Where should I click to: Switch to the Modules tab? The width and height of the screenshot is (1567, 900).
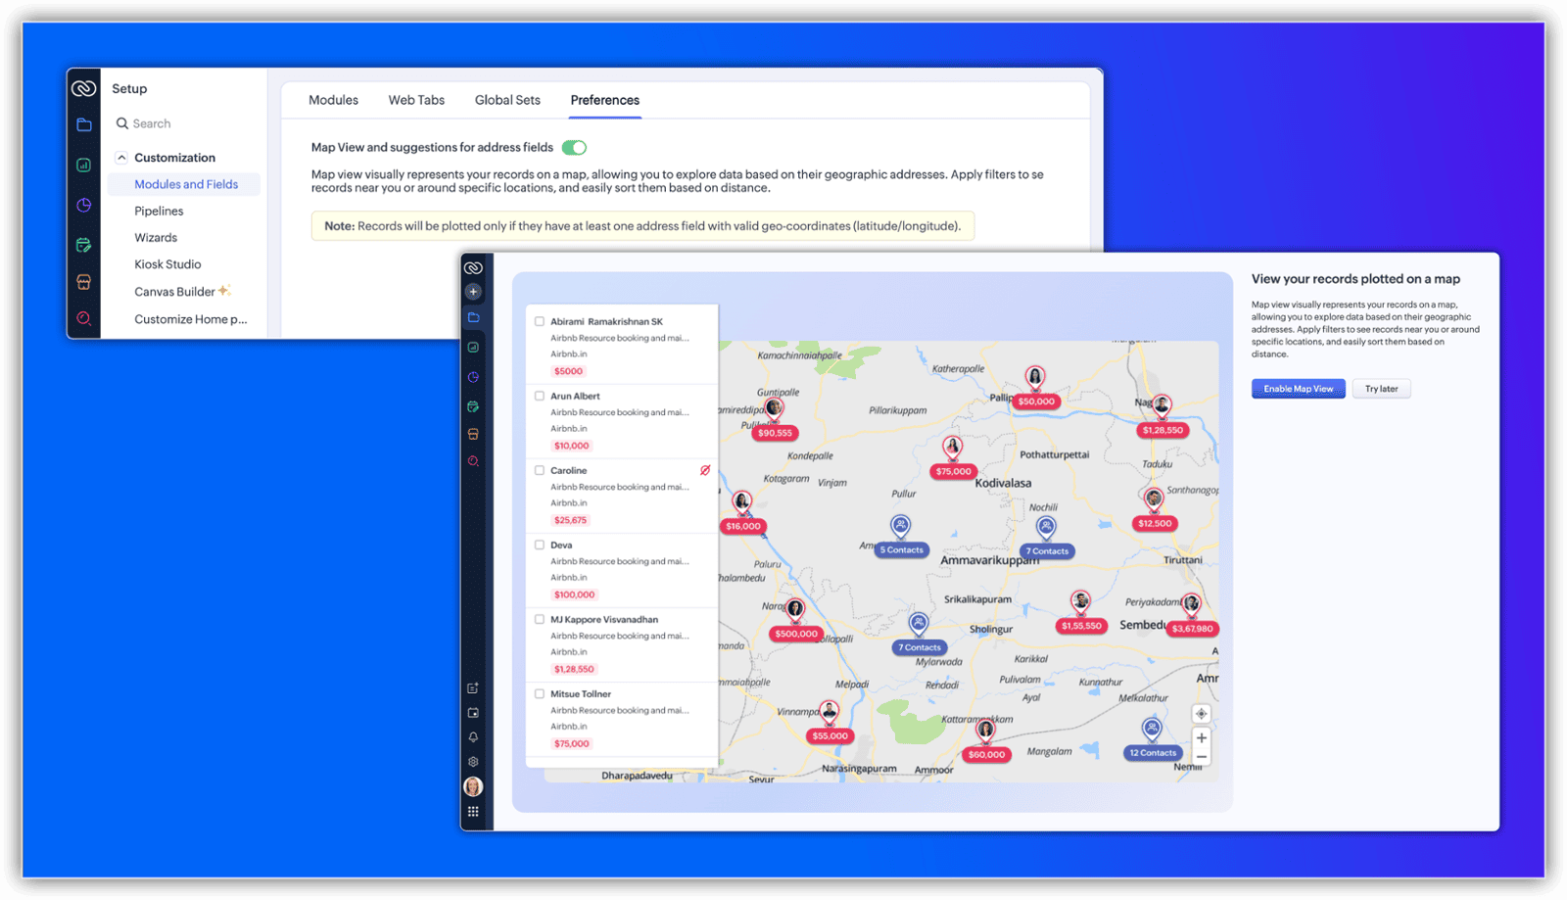tap(333, 100)
